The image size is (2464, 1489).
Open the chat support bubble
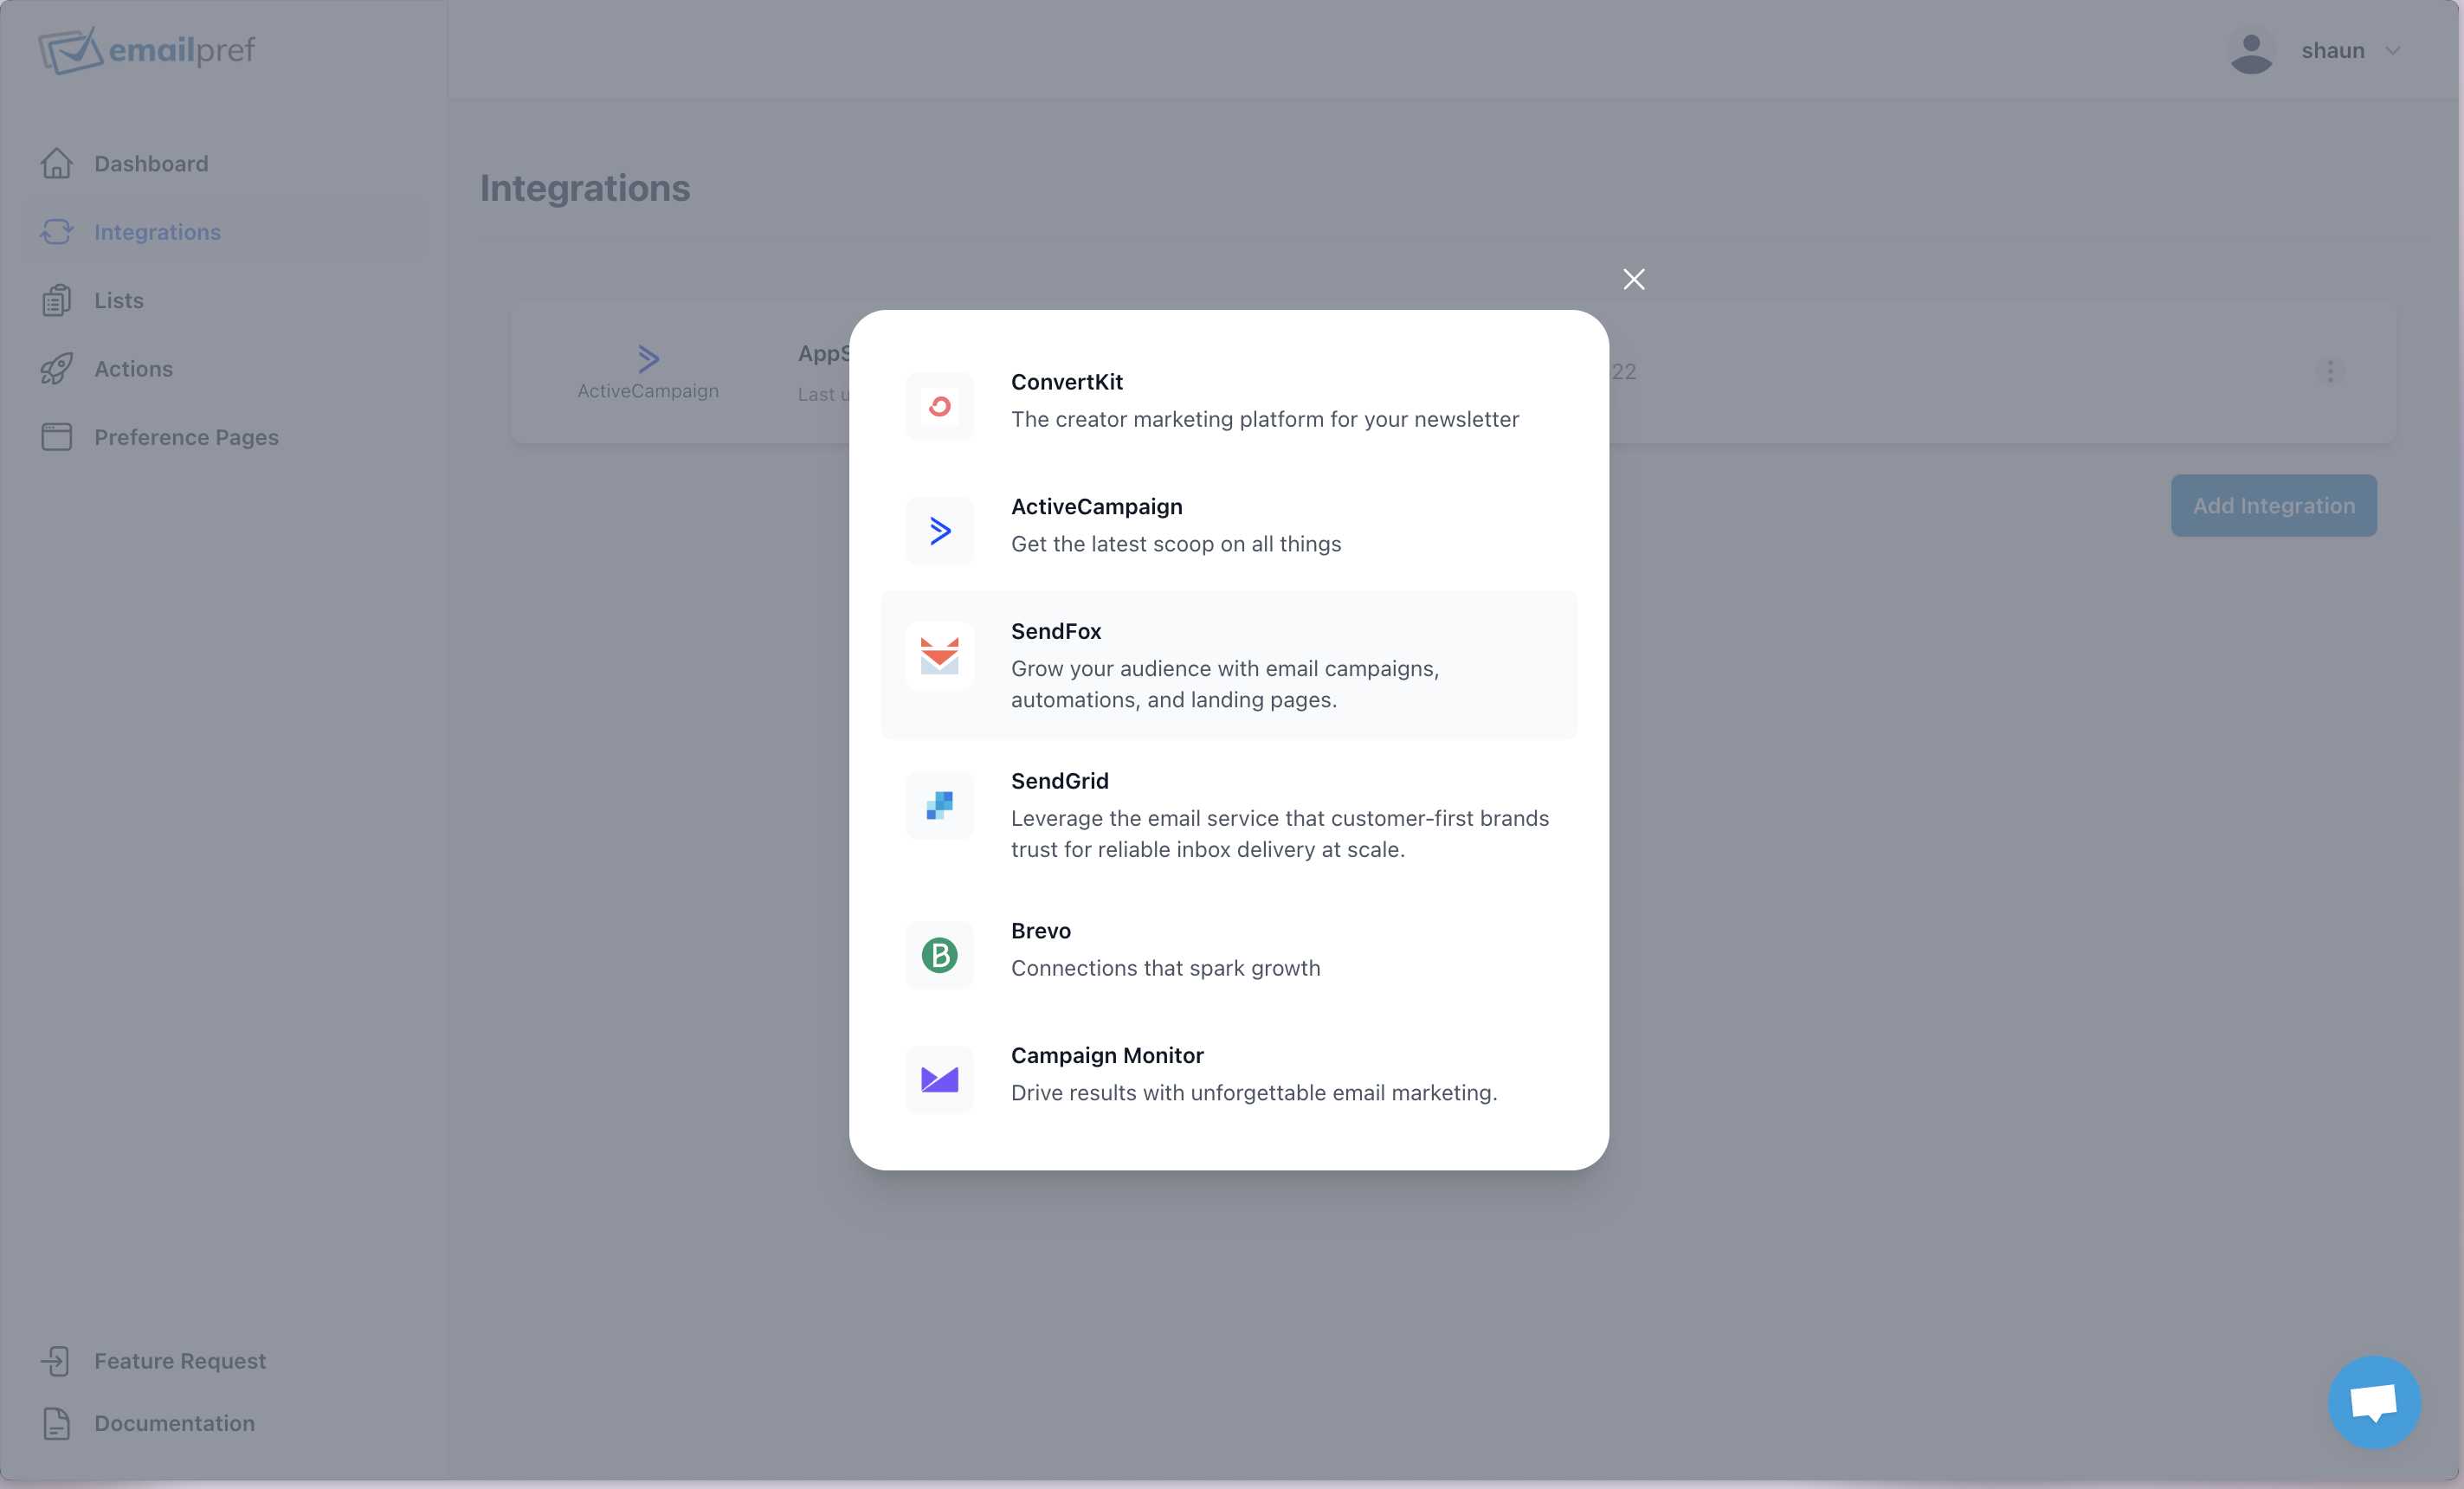point(2373,1402)
